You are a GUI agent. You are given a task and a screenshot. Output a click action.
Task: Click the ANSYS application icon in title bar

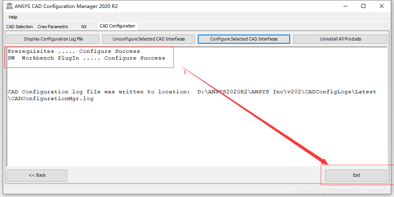(x=9, y=6)
